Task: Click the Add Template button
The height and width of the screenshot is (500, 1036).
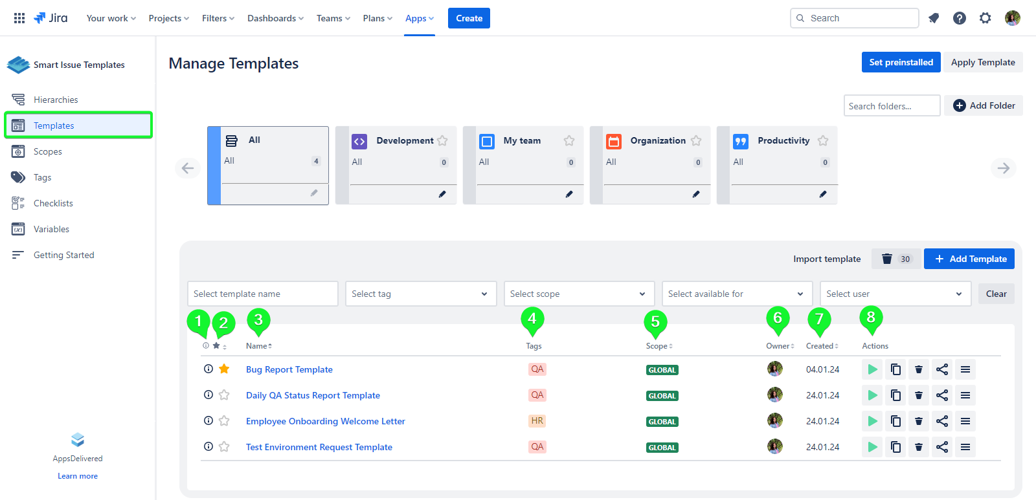Action: (x=969, y=259)
